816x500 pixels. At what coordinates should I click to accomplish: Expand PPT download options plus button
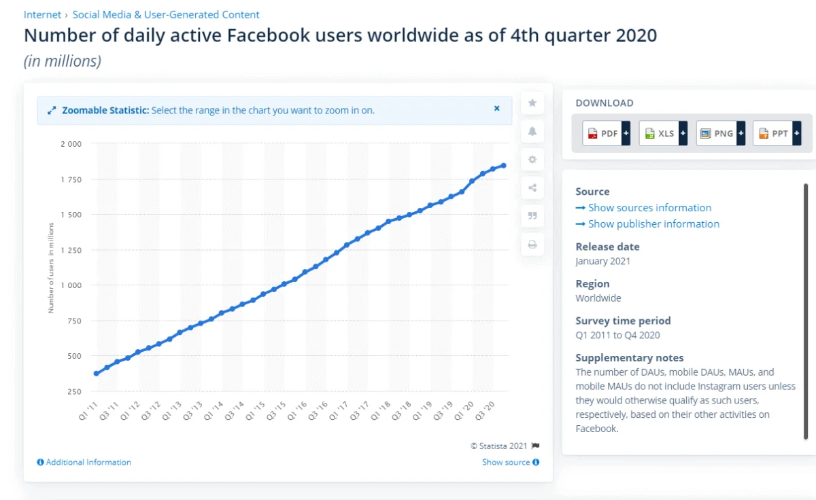[x=796, y=133]
